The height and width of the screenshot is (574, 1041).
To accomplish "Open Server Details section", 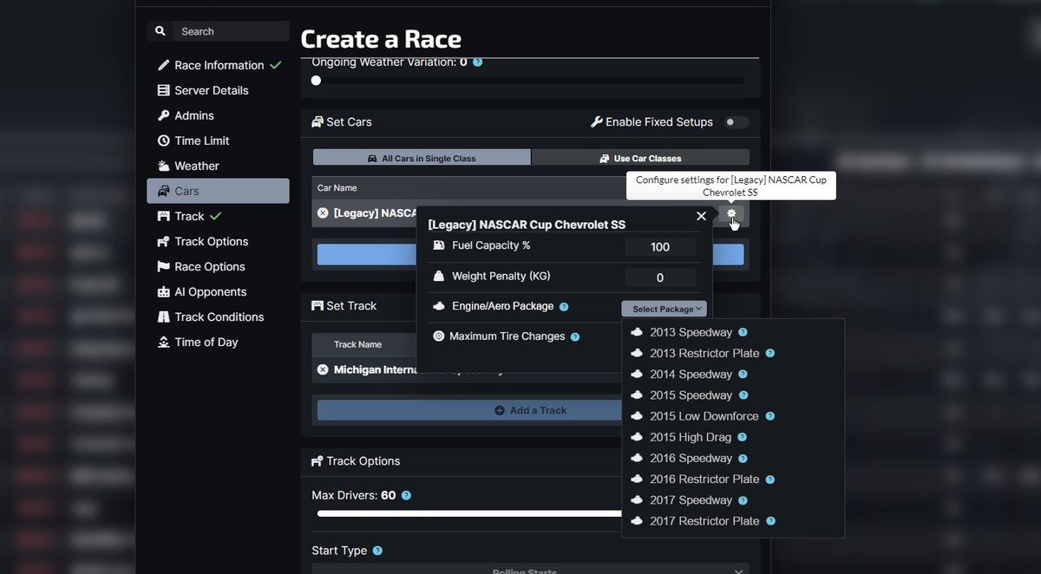I will pos(219,90).
